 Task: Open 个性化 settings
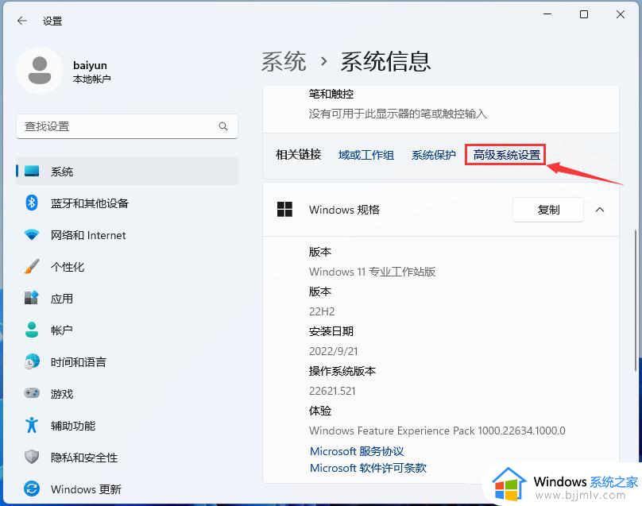point(127,267)
